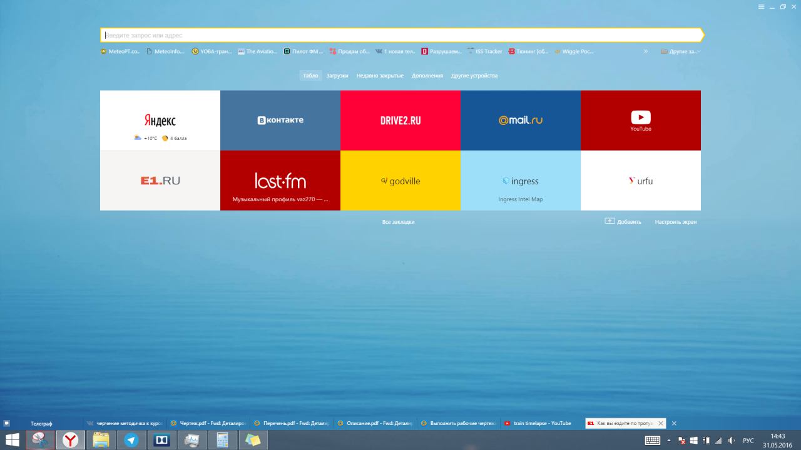
Task: Open the VK '1 новая тел…' bookmark
Action: [x=395, y=51]
